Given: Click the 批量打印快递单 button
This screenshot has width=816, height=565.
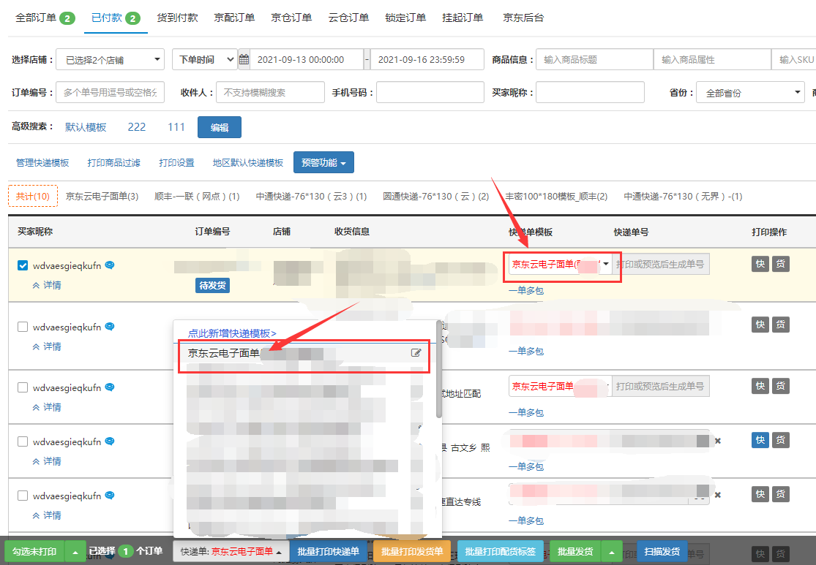Looking at the screenshot, I should 329,551.
